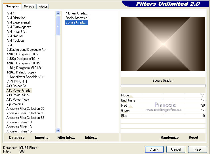Select Andrew's Filters 10
The width and height of the screenshot is (210, 154).
[19, 122]
